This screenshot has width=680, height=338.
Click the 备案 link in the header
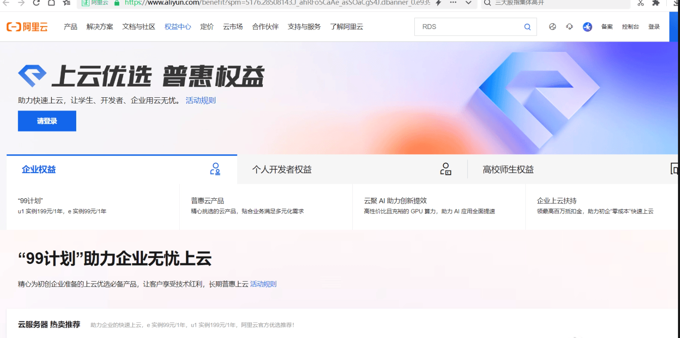[607, 27]
